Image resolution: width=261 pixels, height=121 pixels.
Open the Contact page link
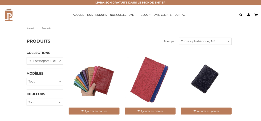pyautogui.click(x=181, y=15)
